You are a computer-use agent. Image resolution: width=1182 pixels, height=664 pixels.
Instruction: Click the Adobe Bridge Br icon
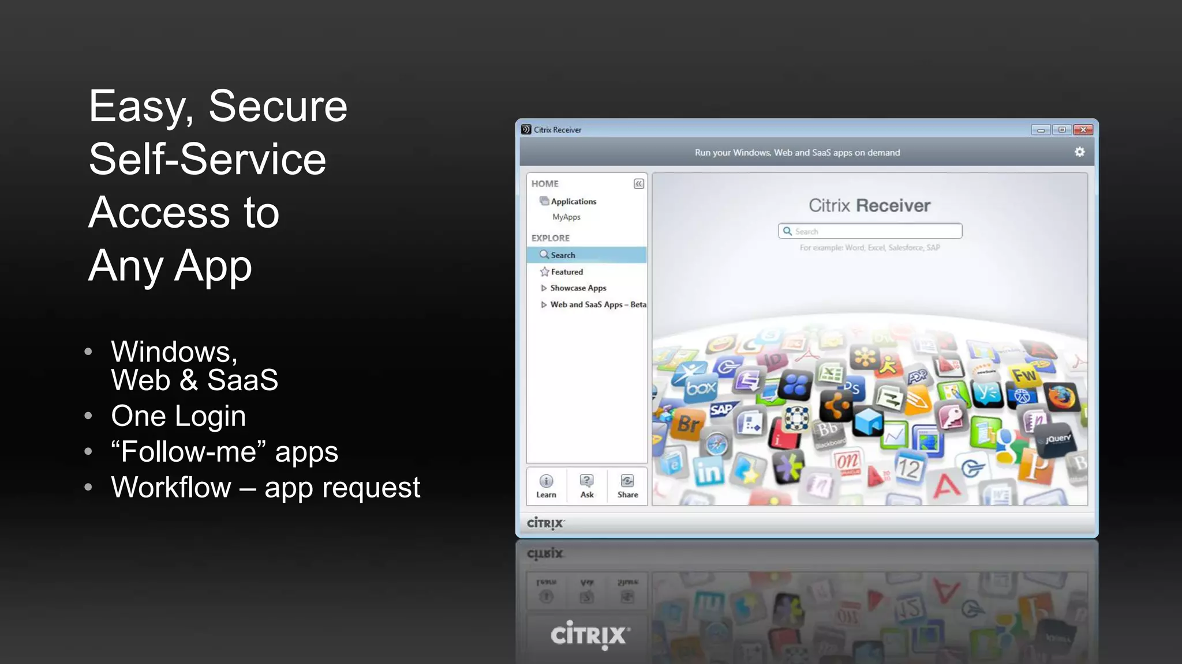[x=689, y=424]
